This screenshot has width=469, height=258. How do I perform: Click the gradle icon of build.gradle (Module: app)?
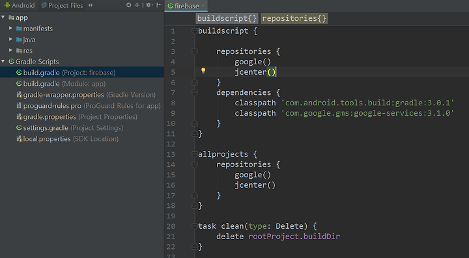point(19,83)
